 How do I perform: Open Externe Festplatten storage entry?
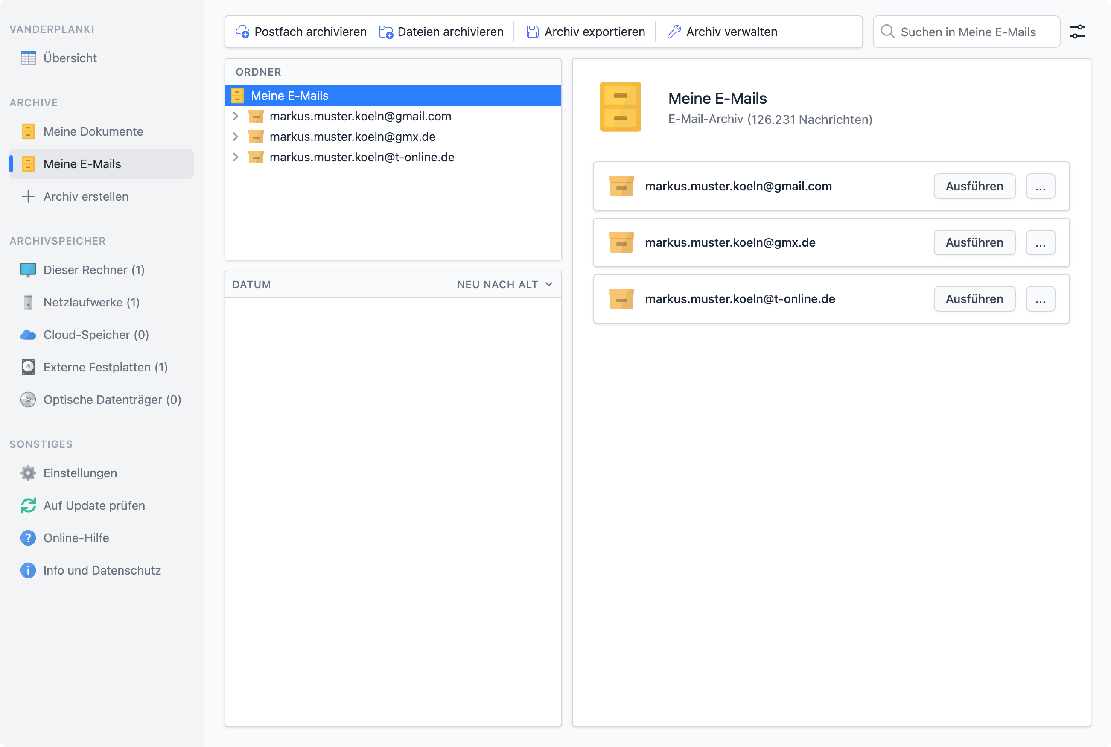tap(105, 367)
